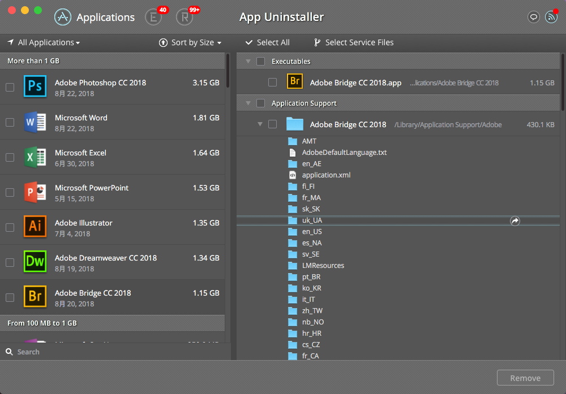The image size is (566, 394).
Task: Select the nb_NO folder row
Action: (x=398, y=322)
